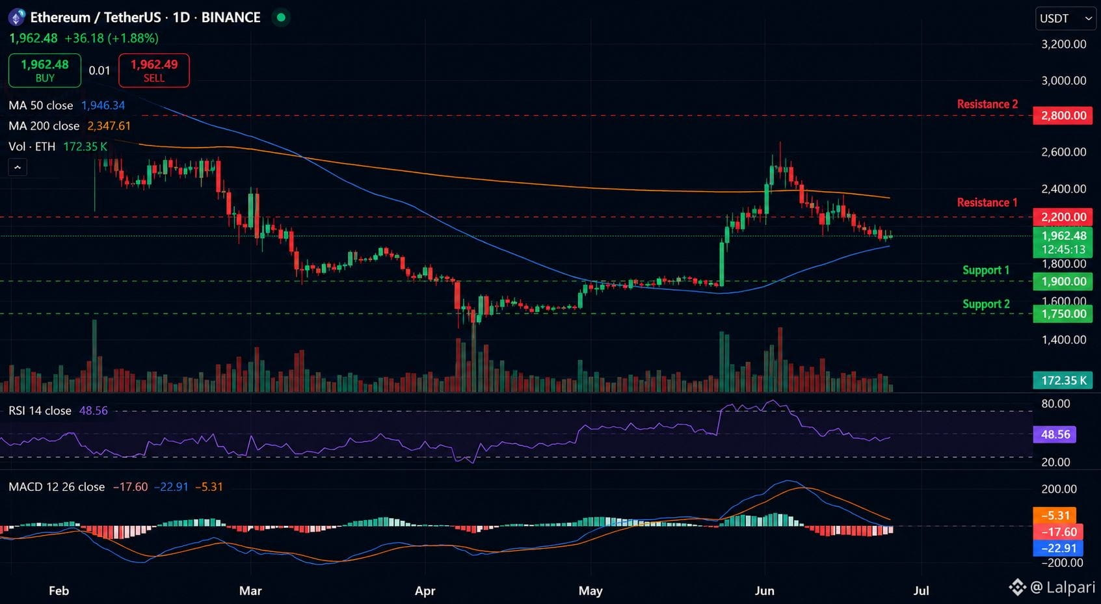Screen dimensions: 1101x604
Task: Click the May label on the time axis
Action: coord(590,591)
